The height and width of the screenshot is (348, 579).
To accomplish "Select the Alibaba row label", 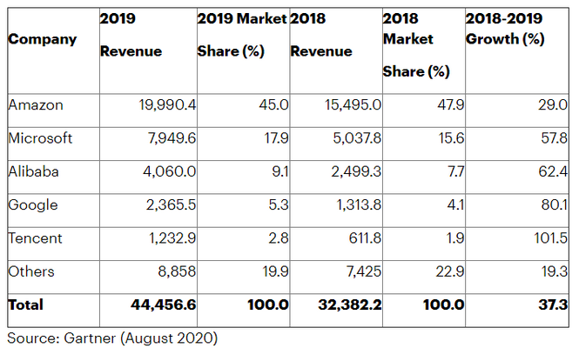I will (x=34, y=171).
